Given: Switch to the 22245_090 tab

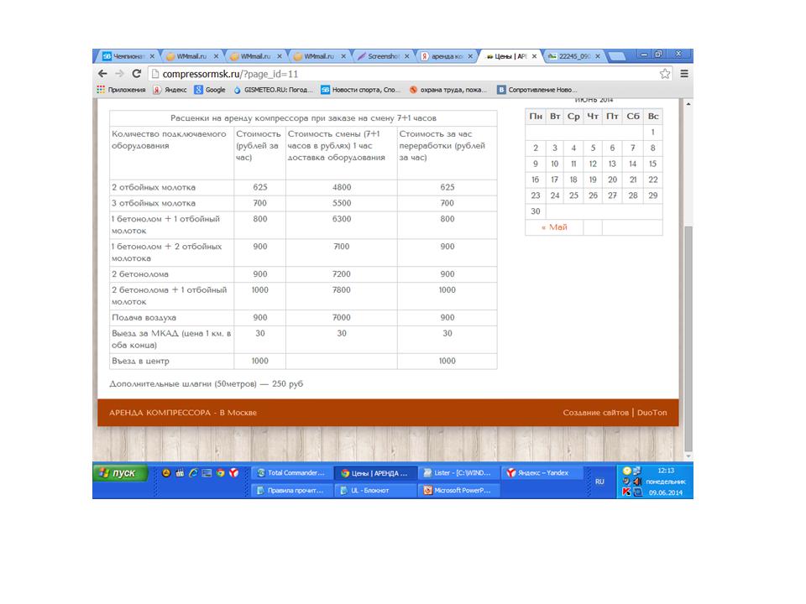Looking at the screenshot, I should (573, 56).
